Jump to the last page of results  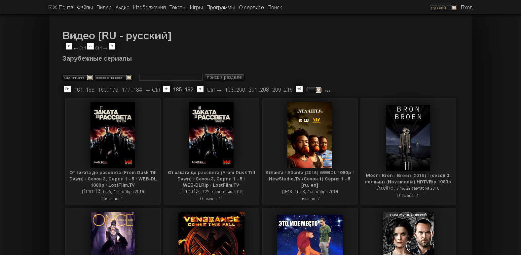[299, 89]
